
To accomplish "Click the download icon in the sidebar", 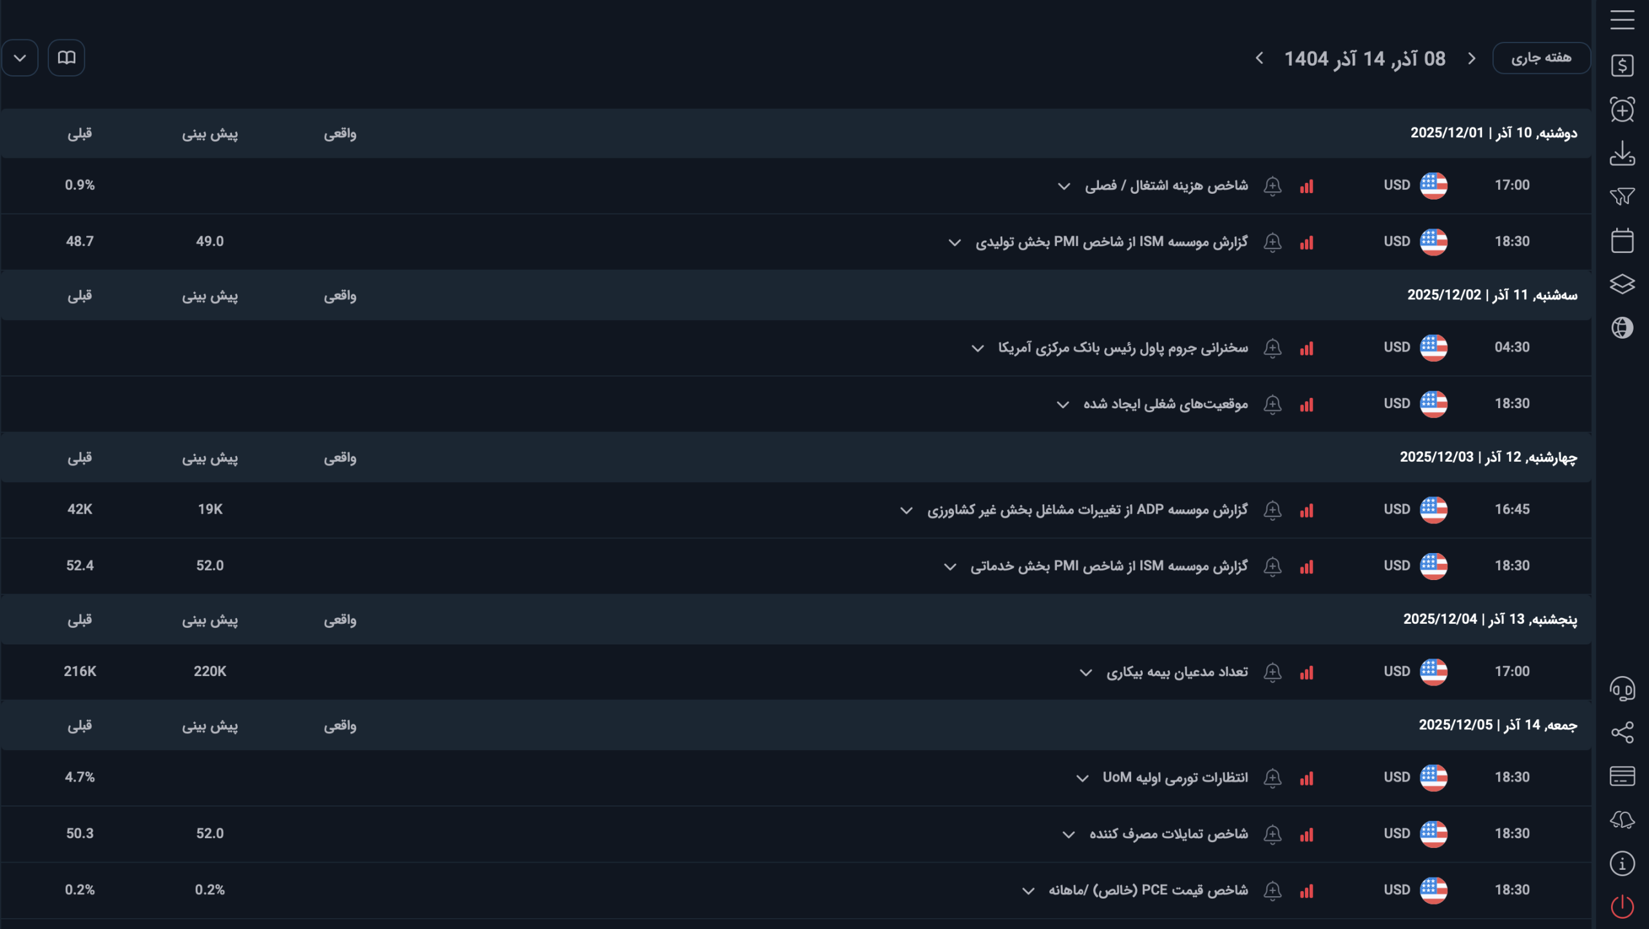I will (x=1622, y=153).
